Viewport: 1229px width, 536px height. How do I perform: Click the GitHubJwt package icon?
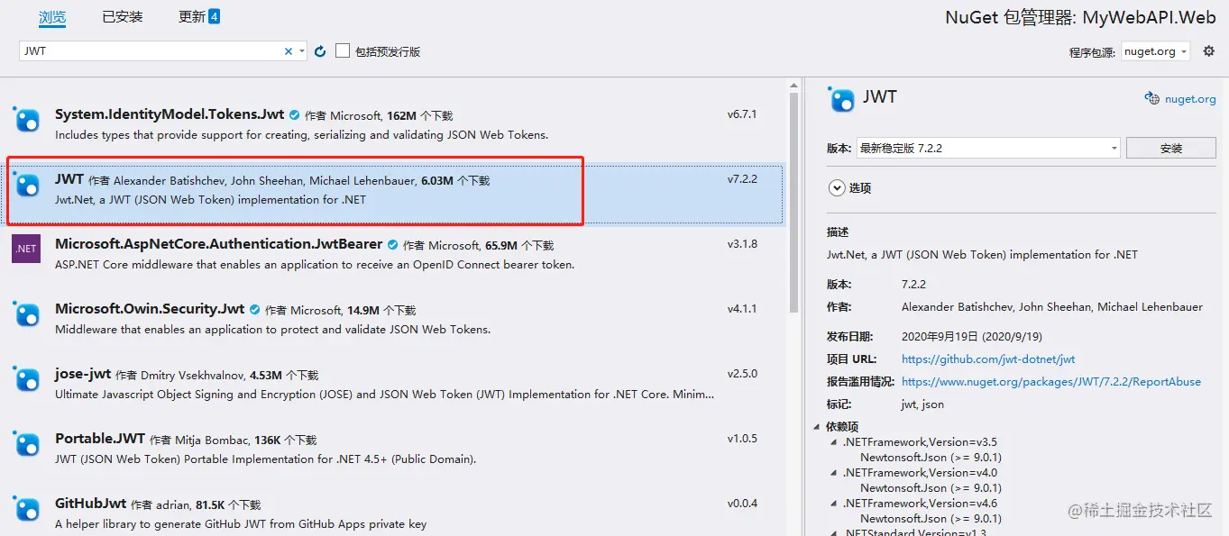click(26, 508)
